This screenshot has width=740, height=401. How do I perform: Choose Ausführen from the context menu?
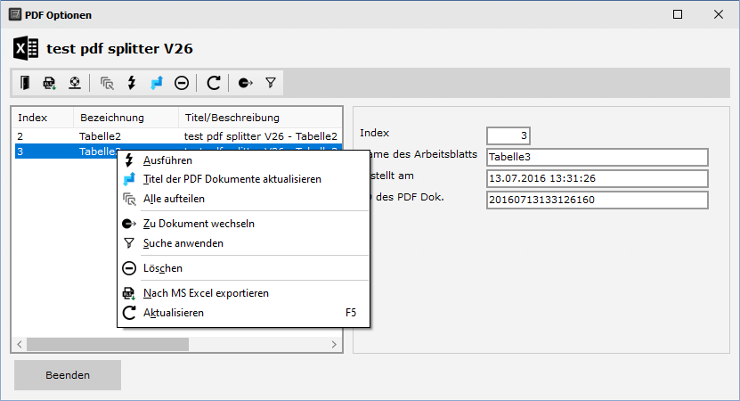tap(167, 160)
